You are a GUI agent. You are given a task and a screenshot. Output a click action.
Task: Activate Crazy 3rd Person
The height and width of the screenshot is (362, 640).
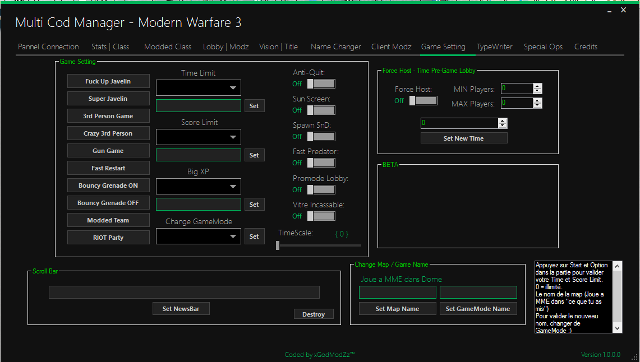(x=108, y=133)
